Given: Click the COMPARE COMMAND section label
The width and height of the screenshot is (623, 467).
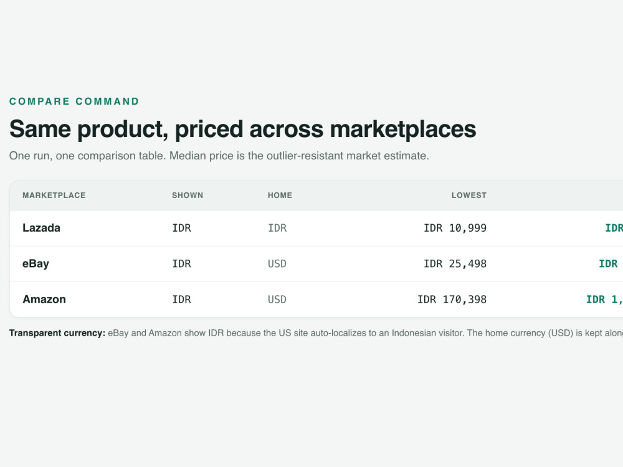Looking at the screenshot, I should point(74,101).
